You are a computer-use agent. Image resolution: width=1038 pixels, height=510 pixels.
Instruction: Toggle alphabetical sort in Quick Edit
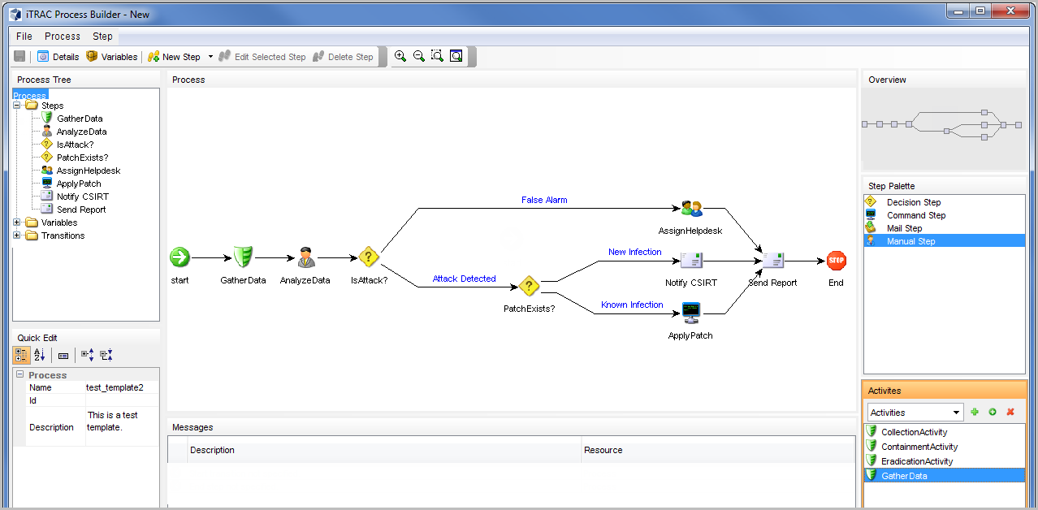(39, 355)
